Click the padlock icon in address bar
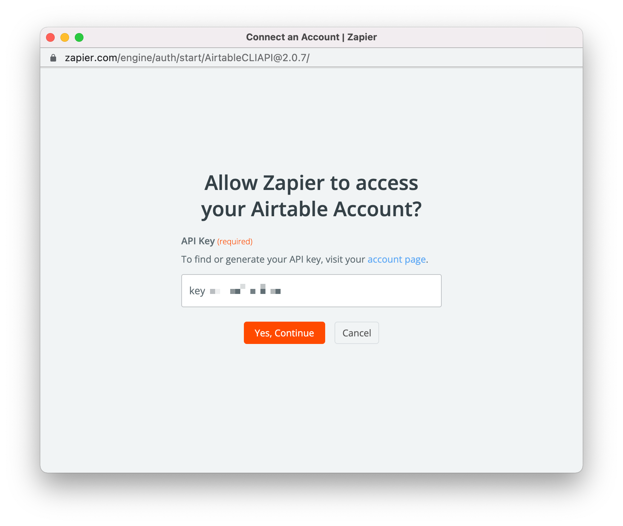The image size is (623, 526). tap(53, 58)
